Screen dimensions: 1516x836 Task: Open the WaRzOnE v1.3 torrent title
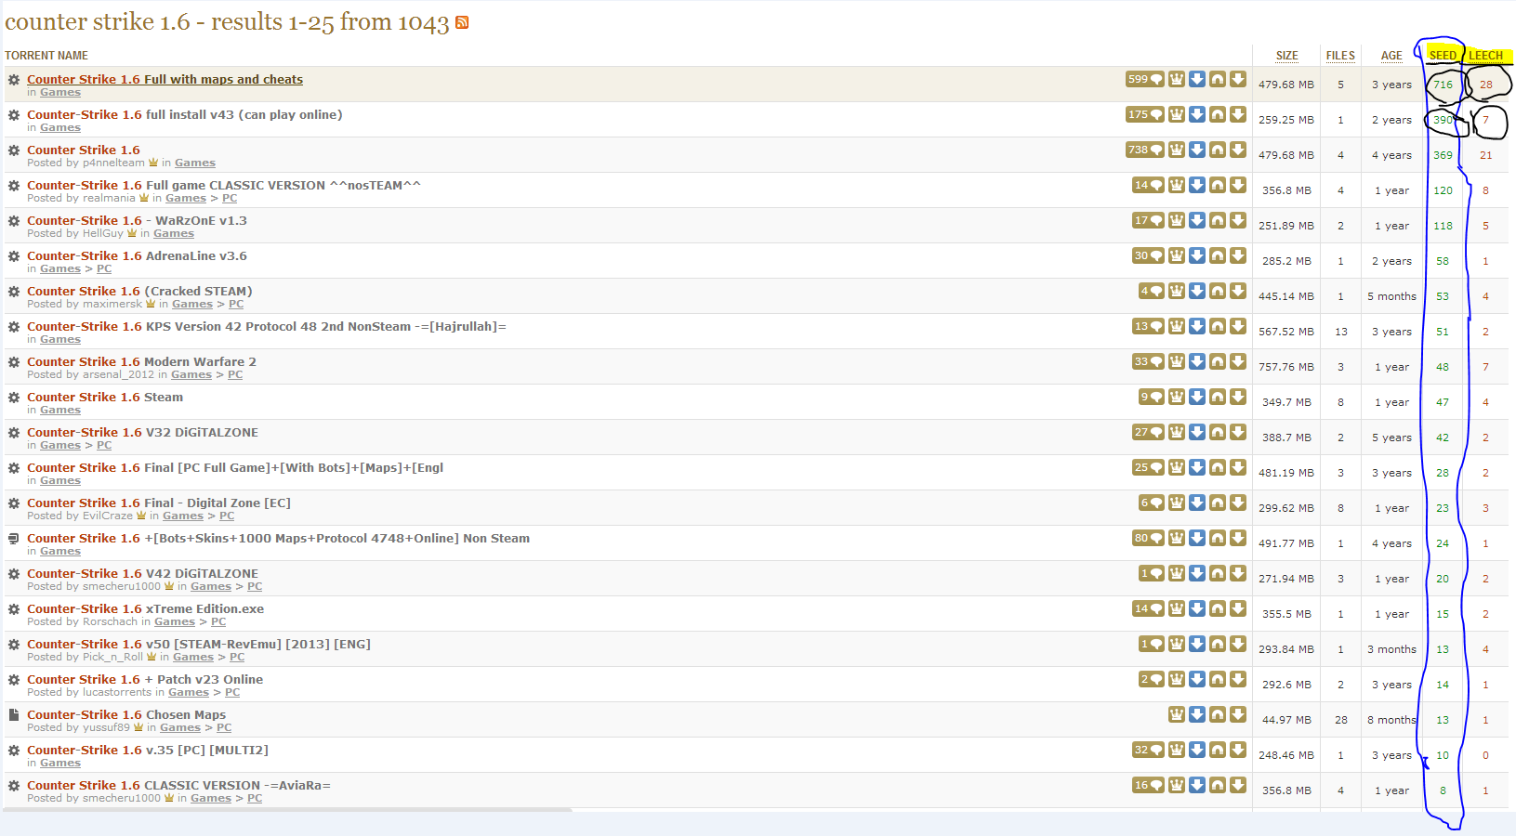137,220
